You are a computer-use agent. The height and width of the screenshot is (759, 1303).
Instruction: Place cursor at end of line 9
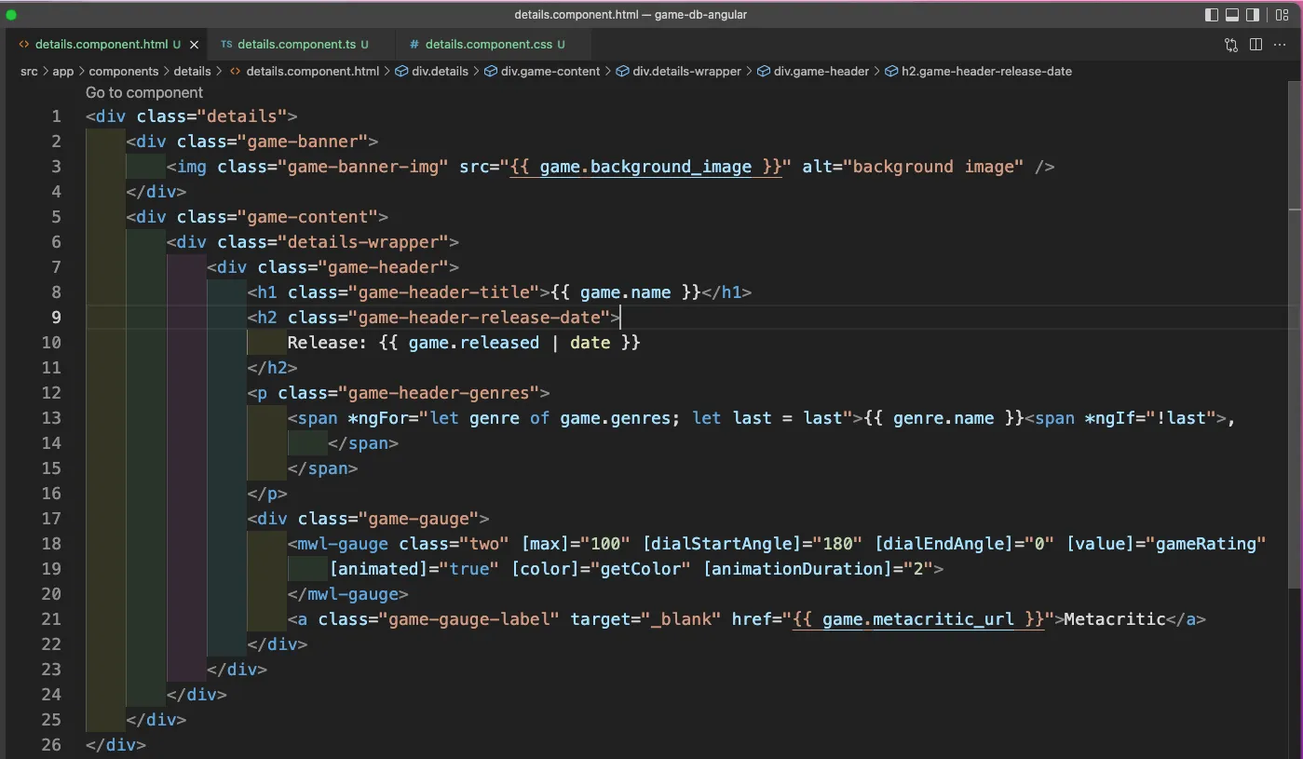[620, 318]
